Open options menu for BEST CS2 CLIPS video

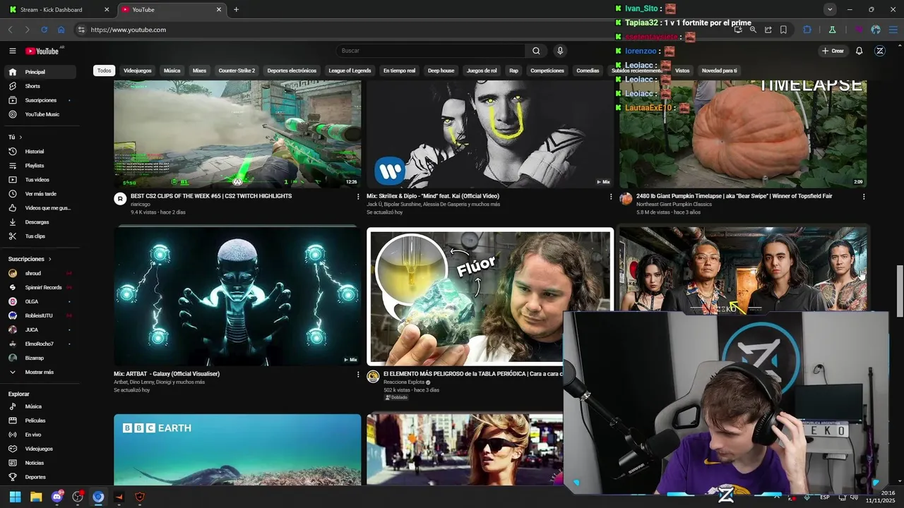coord(358,197)
